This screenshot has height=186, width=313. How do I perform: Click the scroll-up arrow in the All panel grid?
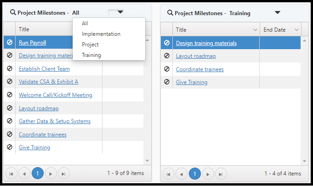[x=148, y=40]
